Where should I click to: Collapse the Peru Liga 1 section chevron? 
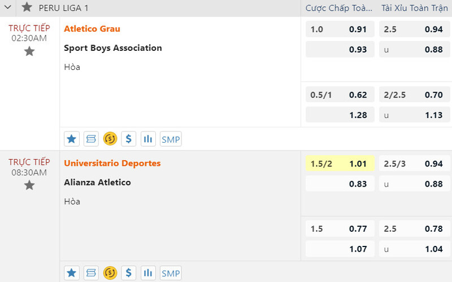point(8,8)
